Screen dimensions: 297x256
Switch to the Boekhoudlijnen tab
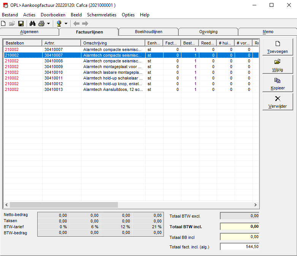[x=148, y=32]
